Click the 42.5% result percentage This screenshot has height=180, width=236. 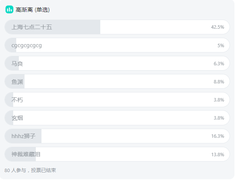coord(218,27)
